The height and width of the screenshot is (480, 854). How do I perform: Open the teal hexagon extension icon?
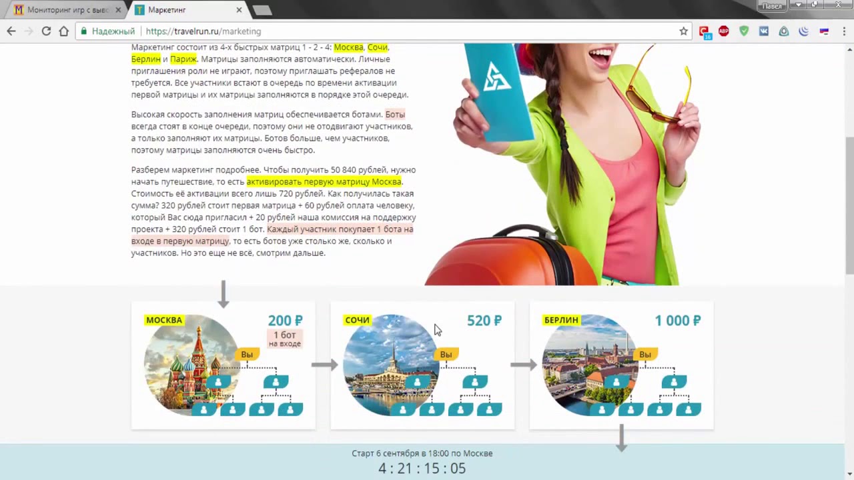[784, 31]
